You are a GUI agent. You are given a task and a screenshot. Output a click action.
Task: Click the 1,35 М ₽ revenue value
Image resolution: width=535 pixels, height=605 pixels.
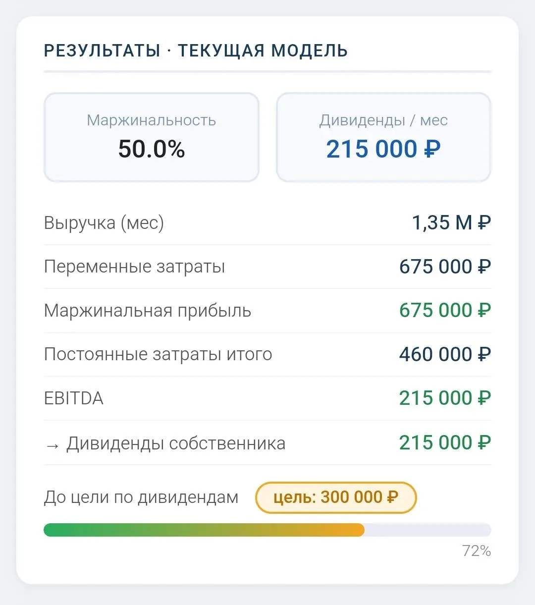452,223
